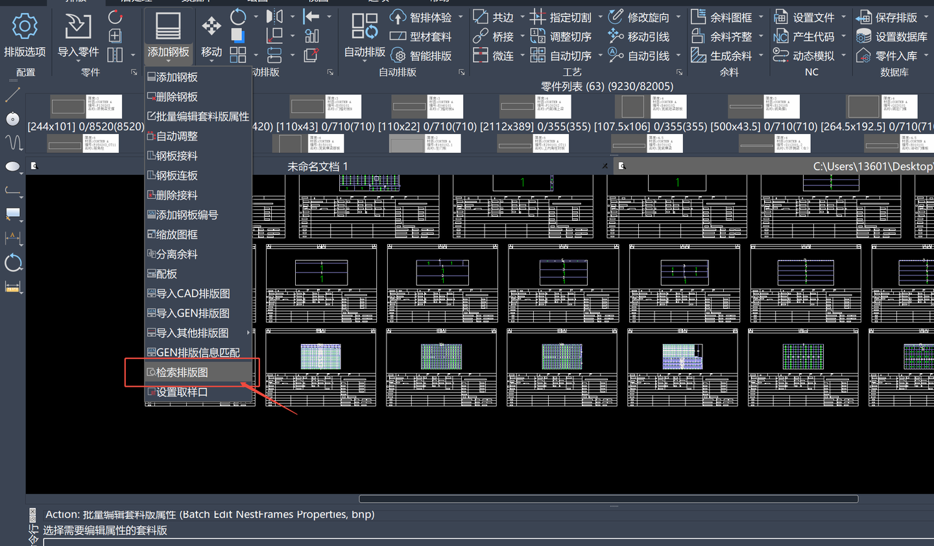Click the 桥接 bridge icon
The height and width of the screenshot is (546, 934).
(x=481, y=36)
